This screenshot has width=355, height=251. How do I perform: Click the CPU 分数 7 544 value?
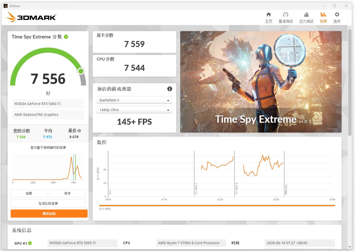134,68
